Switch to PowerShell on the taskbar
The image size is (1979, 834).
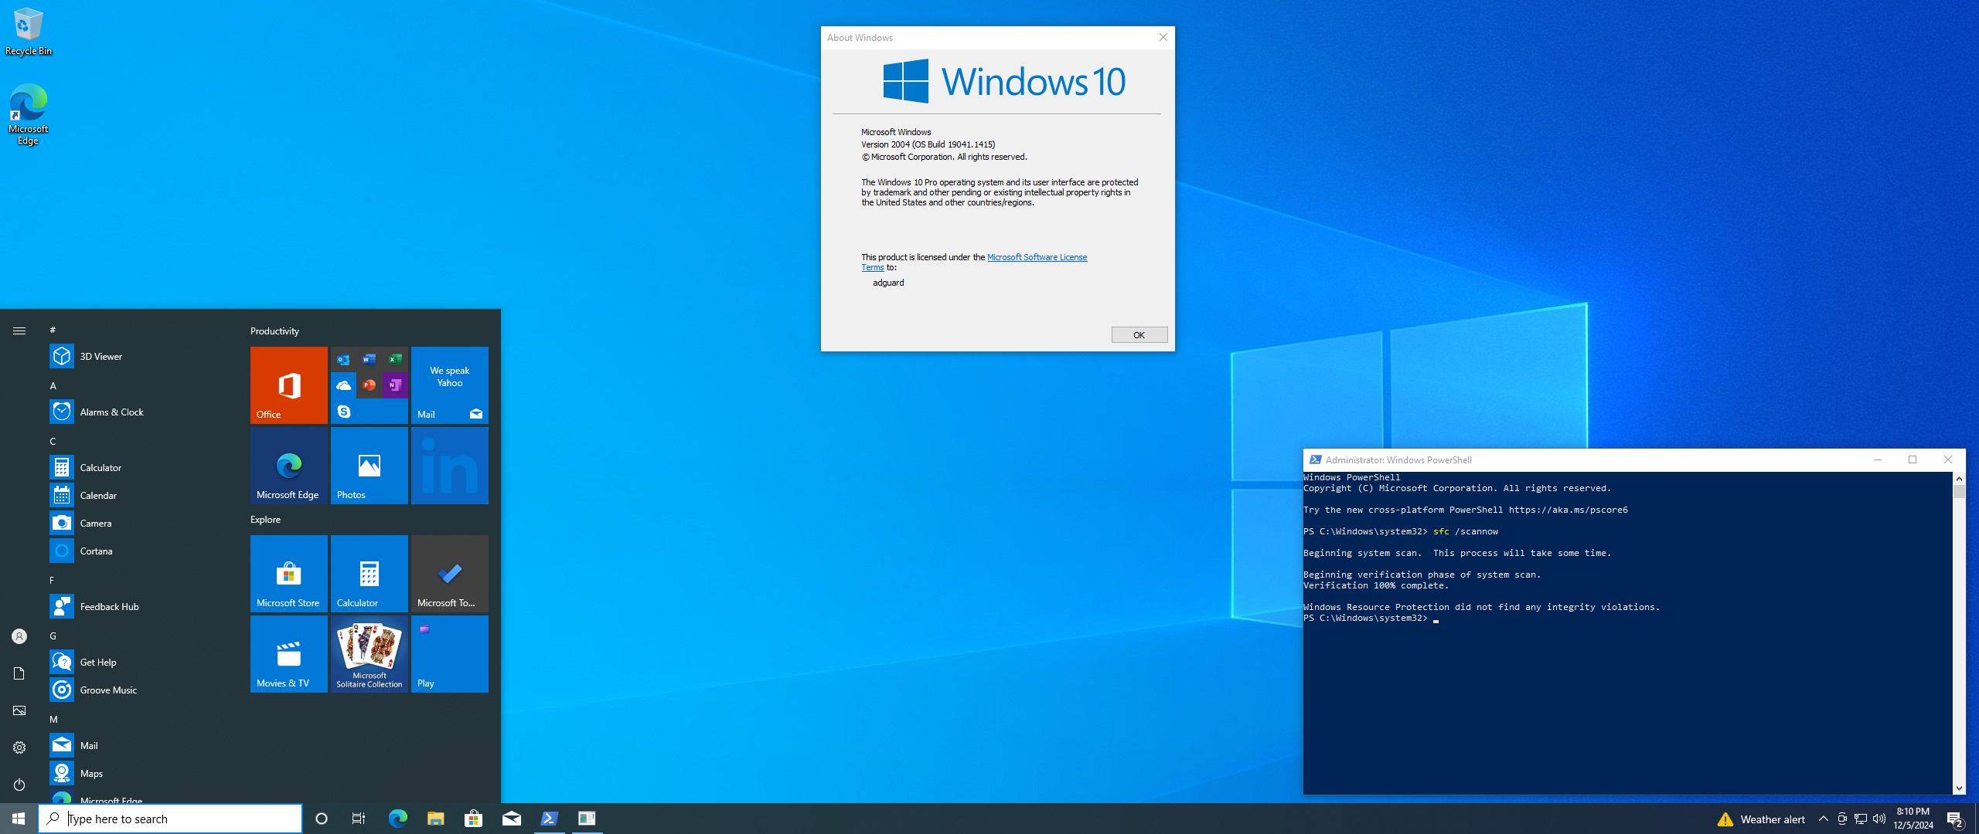click(549, 819)
